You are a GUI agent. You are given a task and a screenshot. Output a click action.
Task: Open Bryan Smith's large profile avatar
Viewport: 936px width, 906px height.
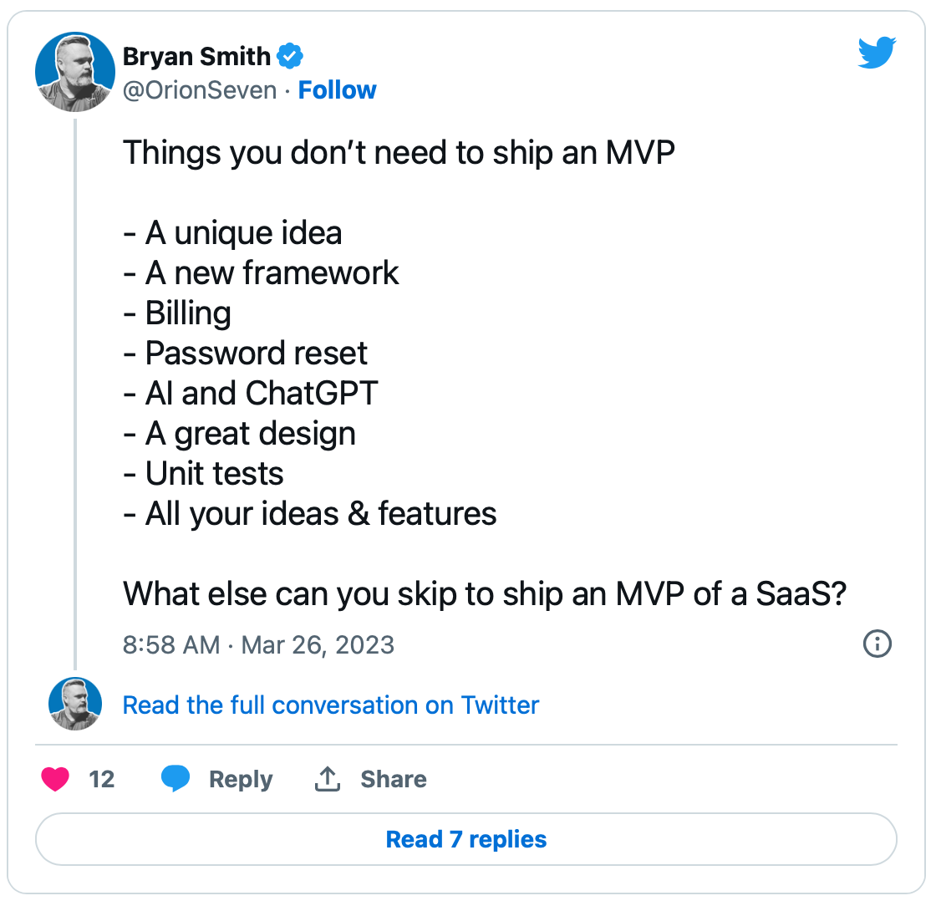[75, 72]
